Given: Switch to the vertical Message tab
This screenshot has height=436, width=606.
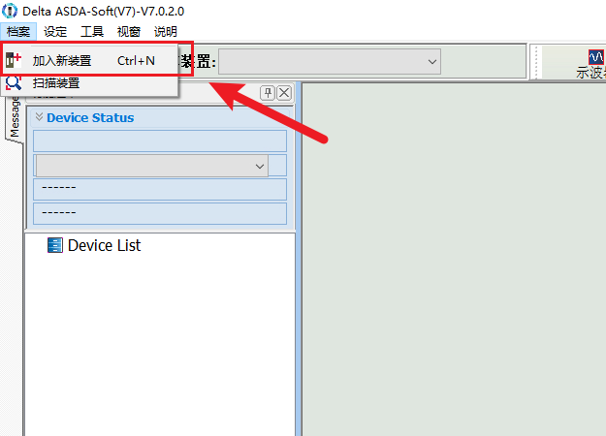Looking at the screenshot, I should point(15,118).
